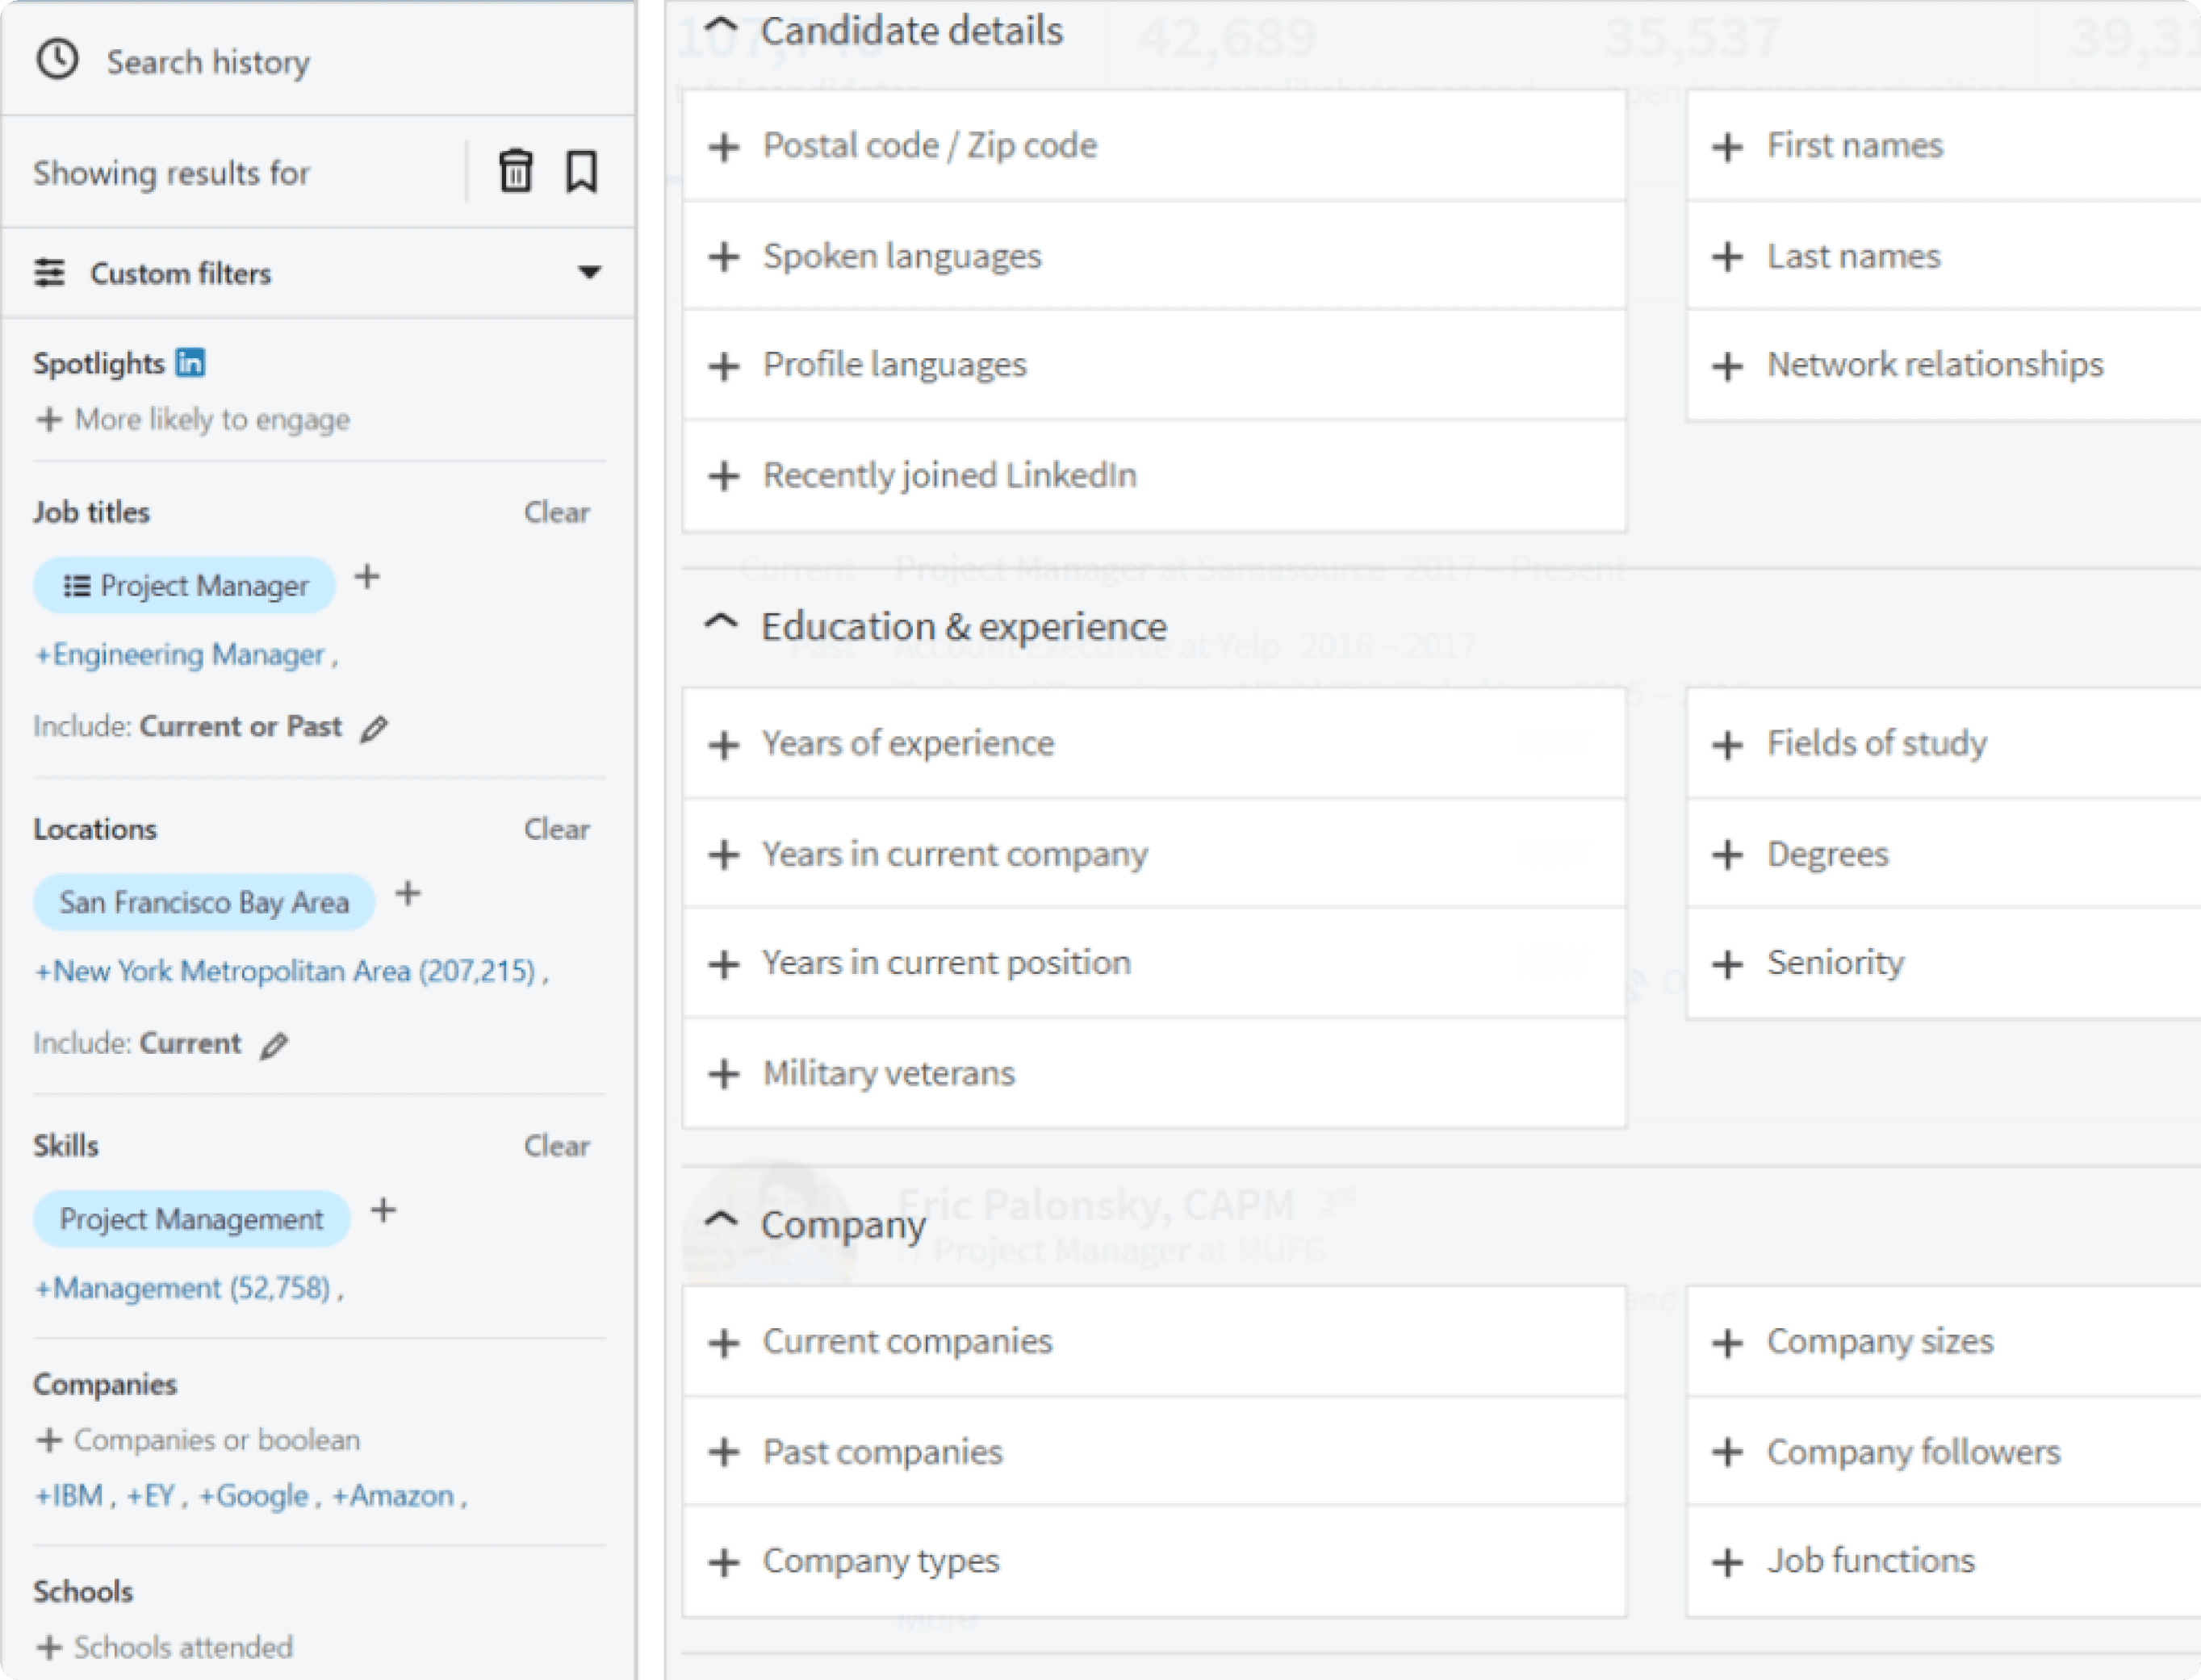Click plus next to Project Management skill
The height and width of the screenshot is (1680, 2201).
click(383, 1210)
